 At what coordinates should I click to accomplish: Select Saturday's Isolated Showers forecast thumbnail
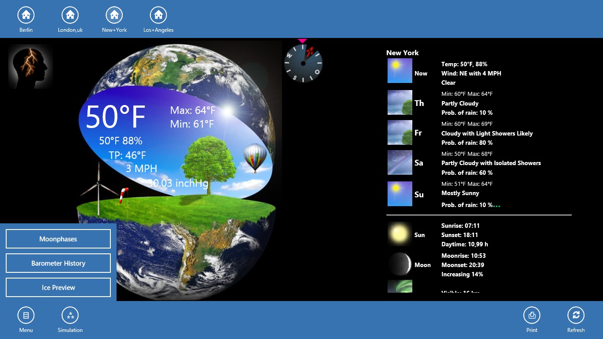pyautogui.click(x=399, y=162)
